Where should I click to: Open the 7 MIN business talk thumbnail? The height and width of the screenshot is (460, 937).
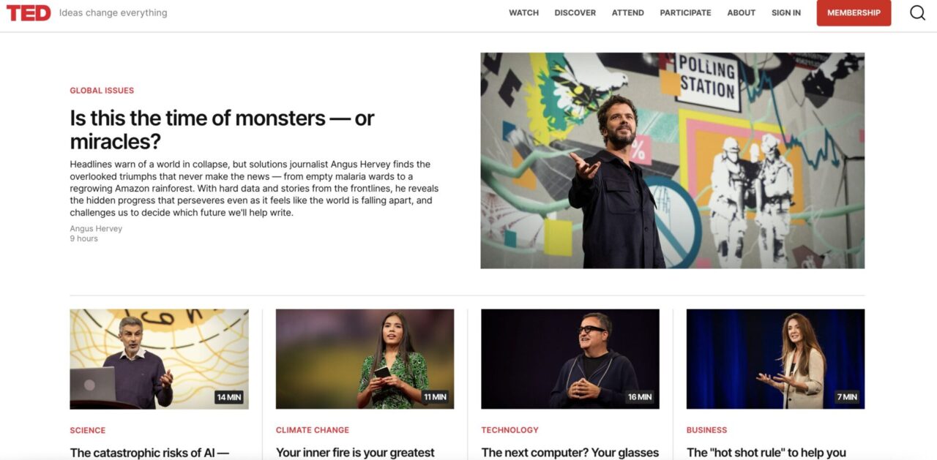pos(775,359)
